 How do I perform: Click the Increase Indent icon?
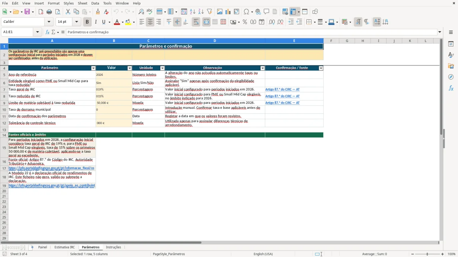click(291, 22)
